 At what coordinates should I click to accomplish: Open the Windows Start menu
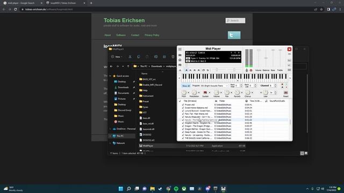click(120, 189)
